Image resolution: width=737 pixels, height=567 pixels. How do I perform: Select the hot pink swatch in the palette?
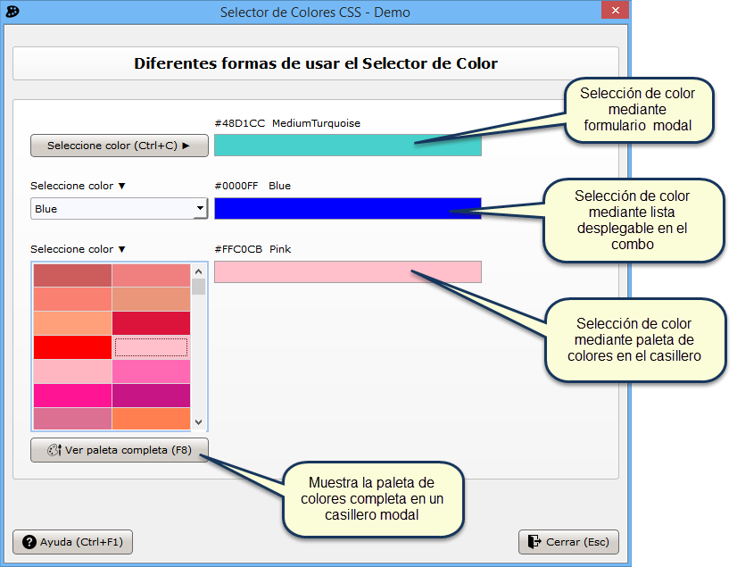[151, 371]
